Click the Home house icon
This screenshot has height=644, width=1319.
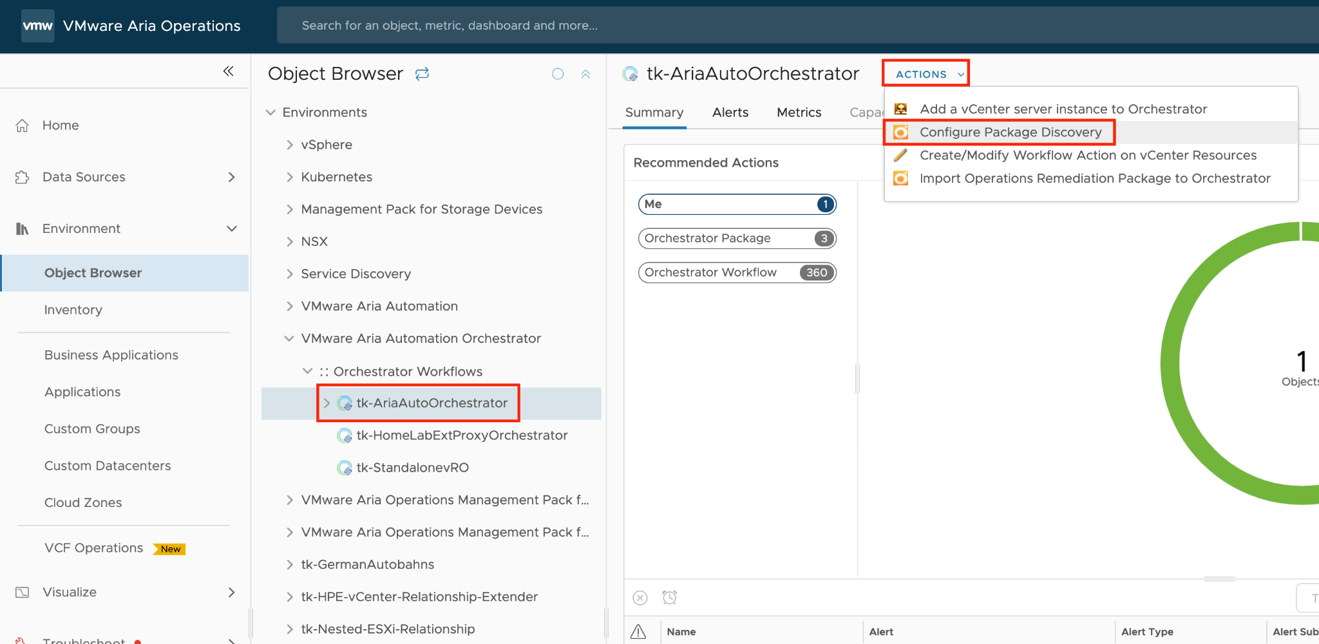[23, 125]
